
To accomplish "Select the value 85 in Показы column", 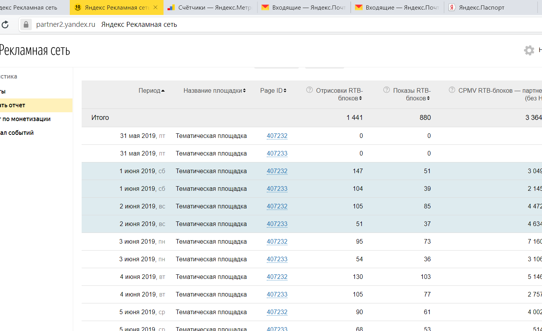I will tap(427, 206).
